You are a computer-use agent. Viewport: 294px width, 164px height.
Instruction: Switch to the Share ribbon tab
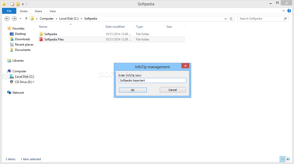pyautogui.click(x=38, y=11)
